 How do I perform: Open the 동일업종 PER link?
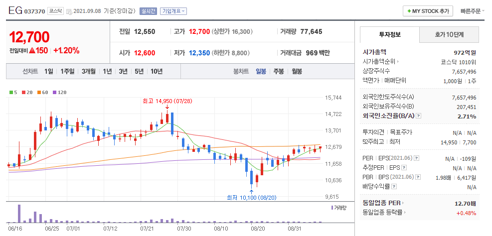[x=383, y=204]
